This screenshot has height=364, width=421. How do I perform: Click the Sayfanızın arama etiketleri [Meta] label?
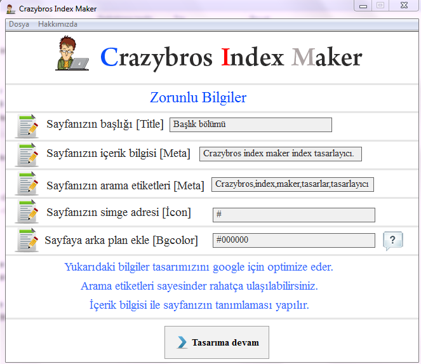(x=125, y=185)
